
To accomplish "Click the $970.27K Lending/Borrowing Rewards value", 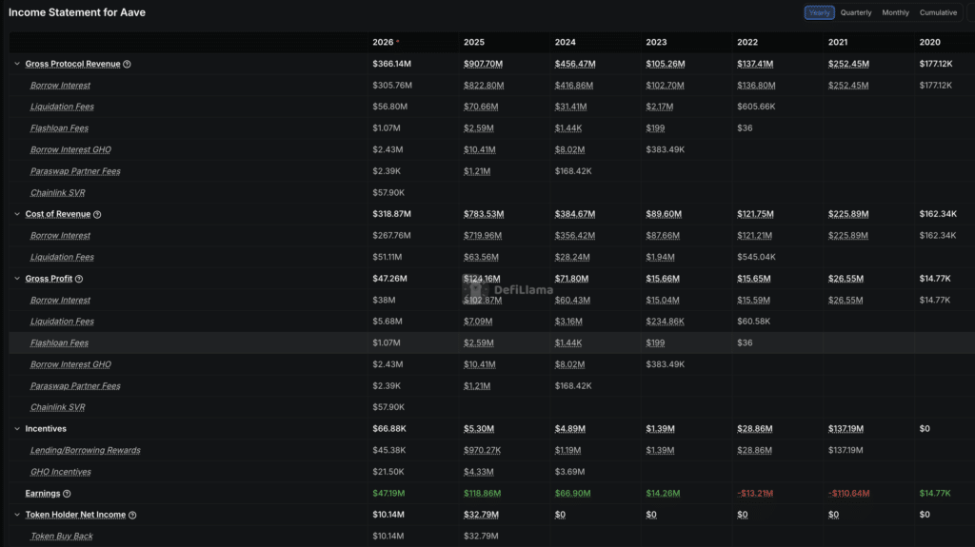I will coord(482,450).
